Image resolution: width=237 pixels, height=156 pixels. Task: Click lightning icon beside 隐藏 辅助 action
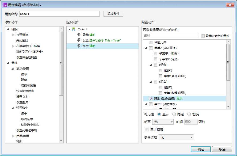click(79, 35)
